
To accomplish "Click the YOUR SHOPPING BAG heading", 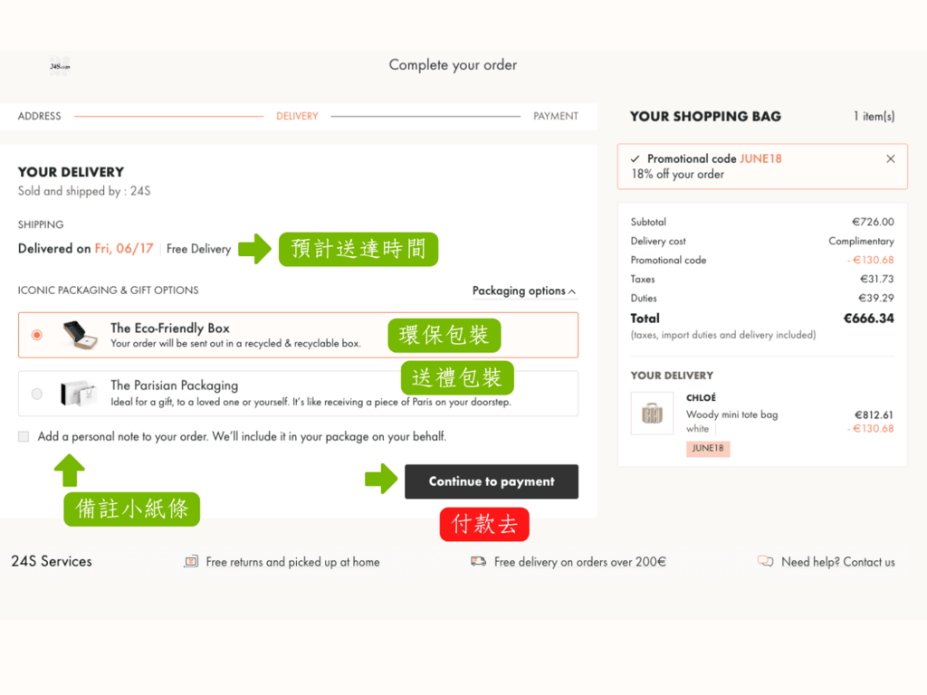I will point(705,117).
